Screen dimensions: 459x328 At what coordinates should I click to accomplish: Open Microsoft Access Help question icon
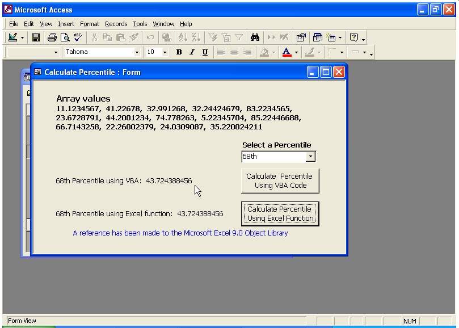(353, 37)
